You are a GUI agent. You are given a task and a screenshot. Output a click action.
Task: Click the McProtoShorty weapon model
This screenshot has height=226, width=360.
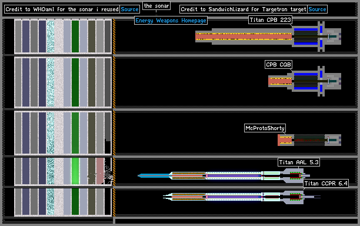point(309,140)
